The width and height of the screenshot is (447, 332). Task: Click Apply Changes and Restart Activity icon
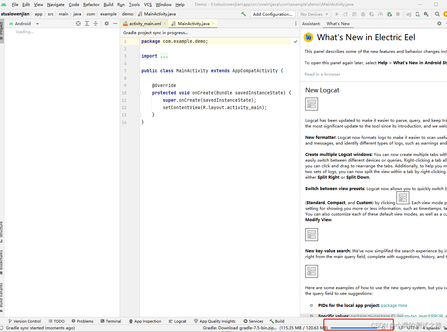(346, 14)
